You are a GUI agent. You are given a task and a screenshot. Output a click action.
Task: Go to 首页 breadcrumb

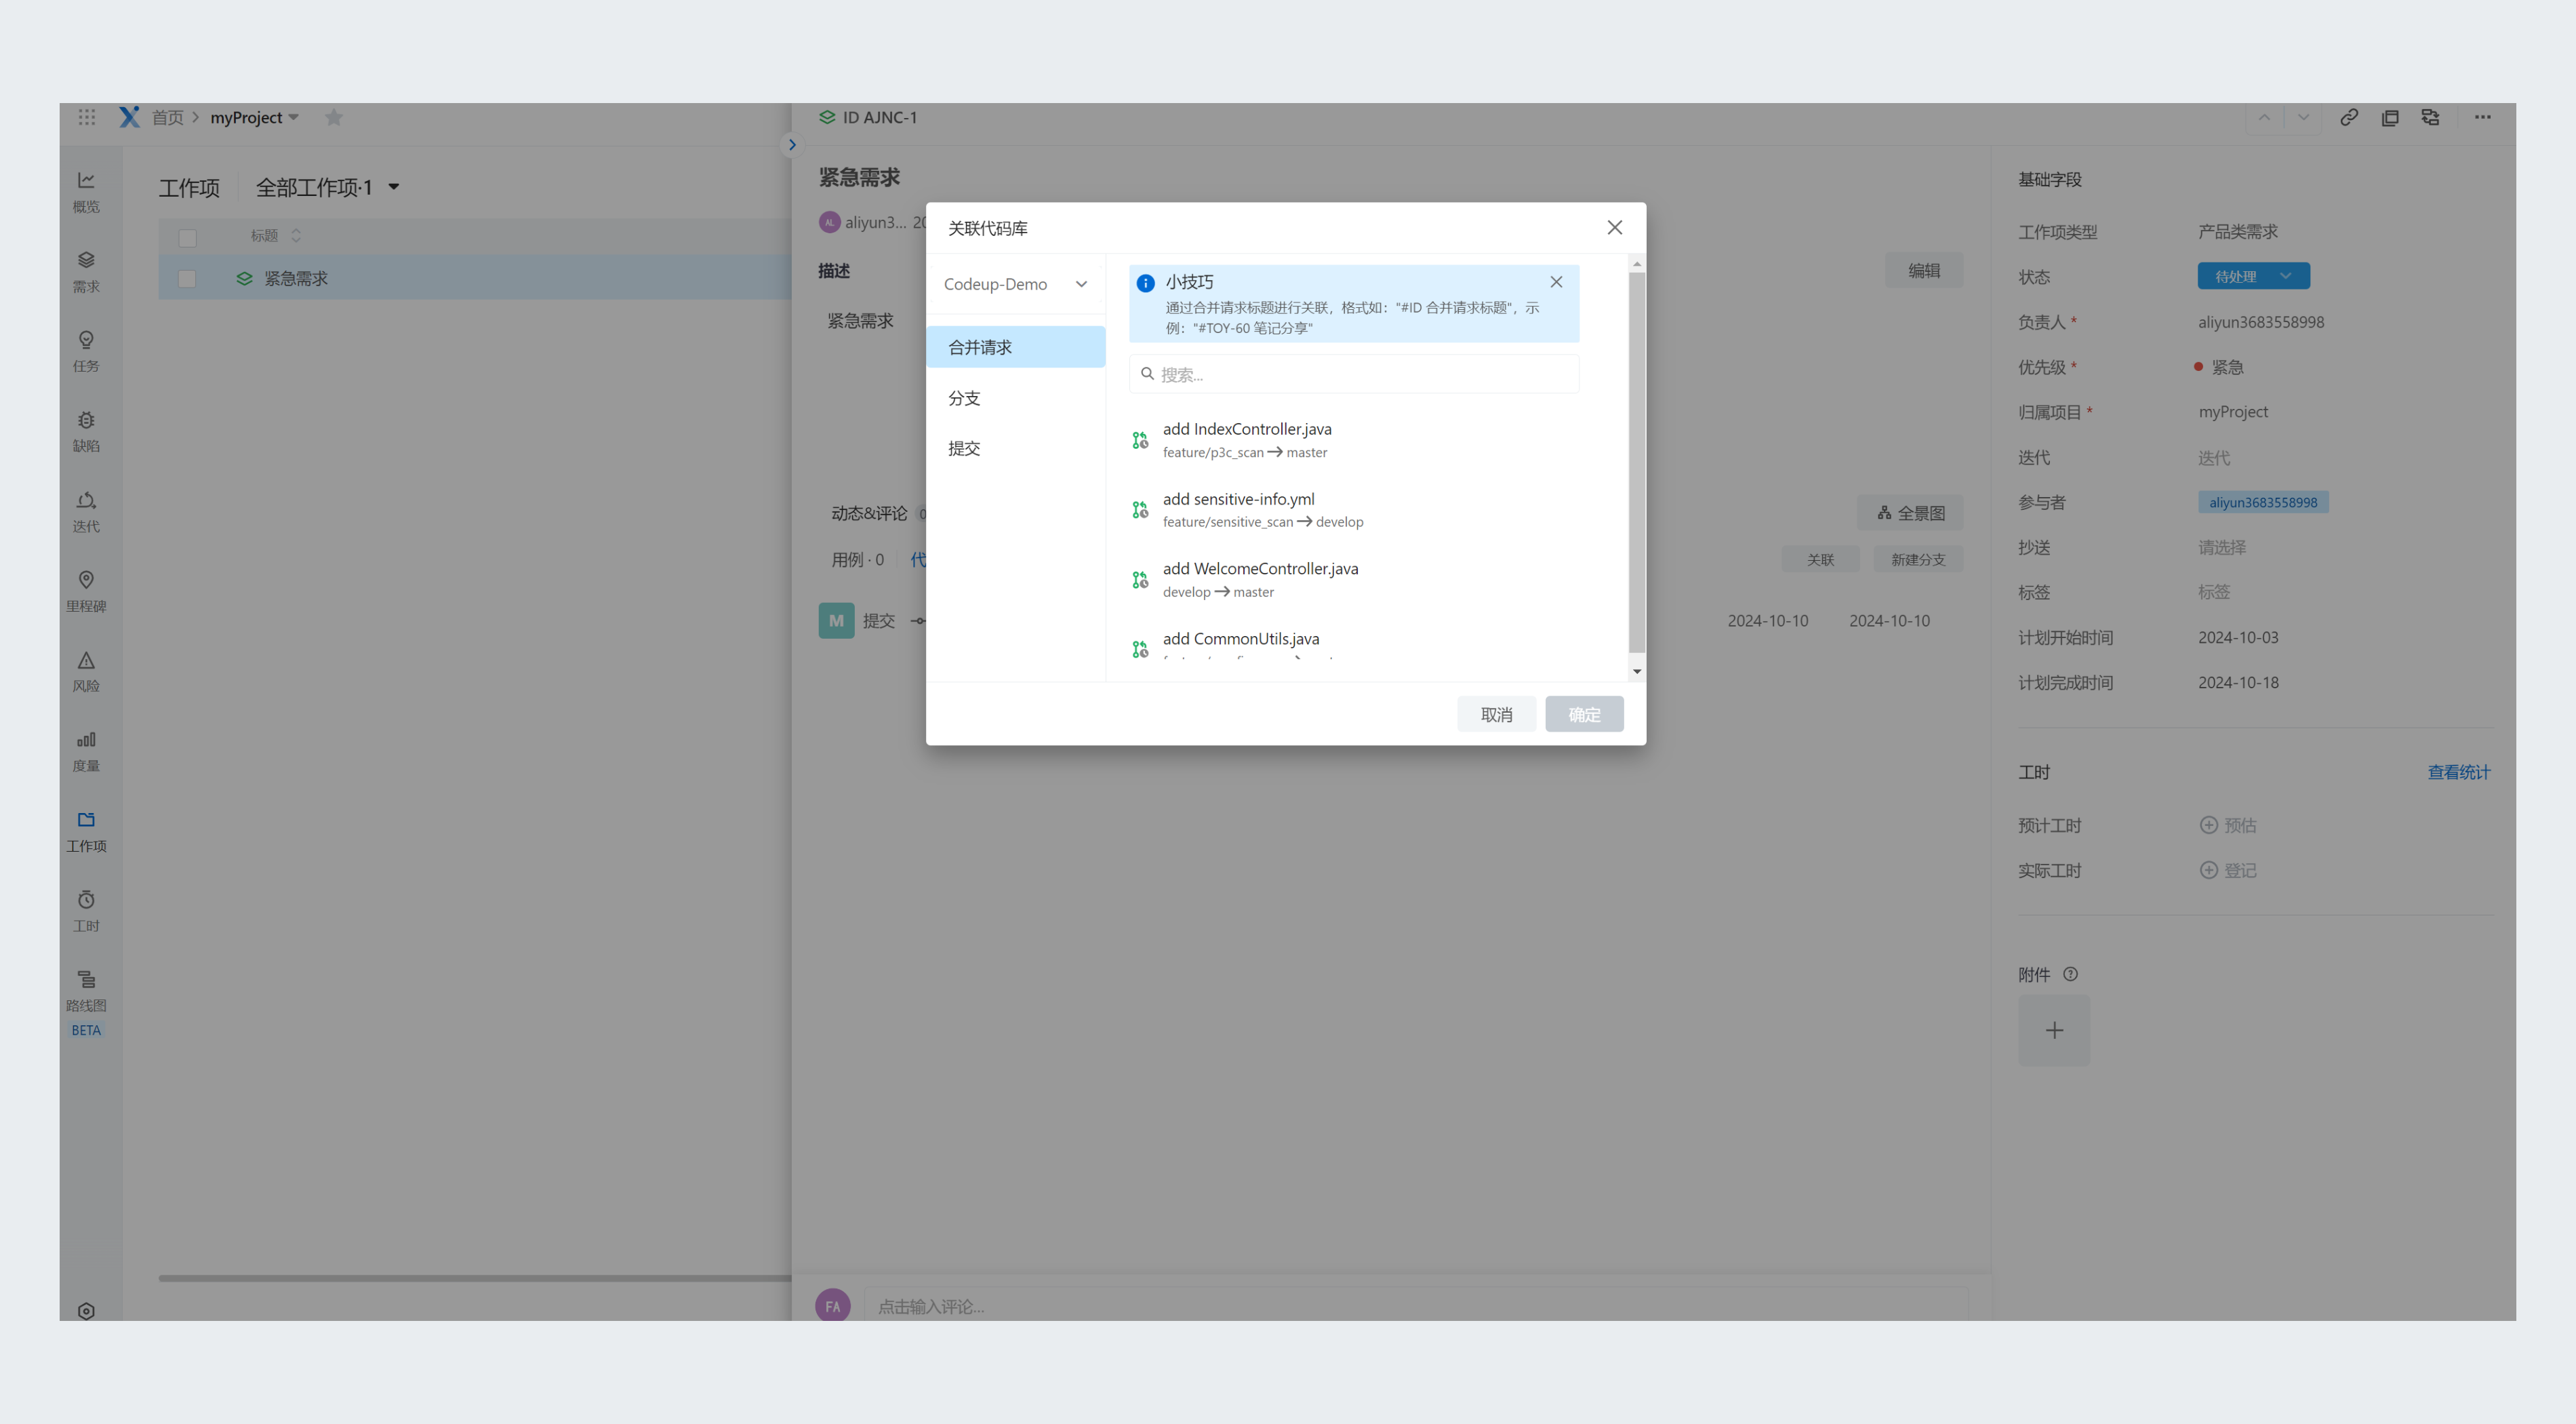[x=167, y=117]
